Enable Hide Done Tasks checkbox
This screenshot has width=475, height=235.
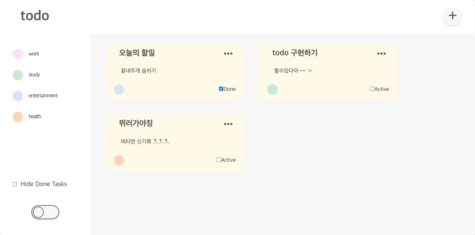(x=15, y=184)
